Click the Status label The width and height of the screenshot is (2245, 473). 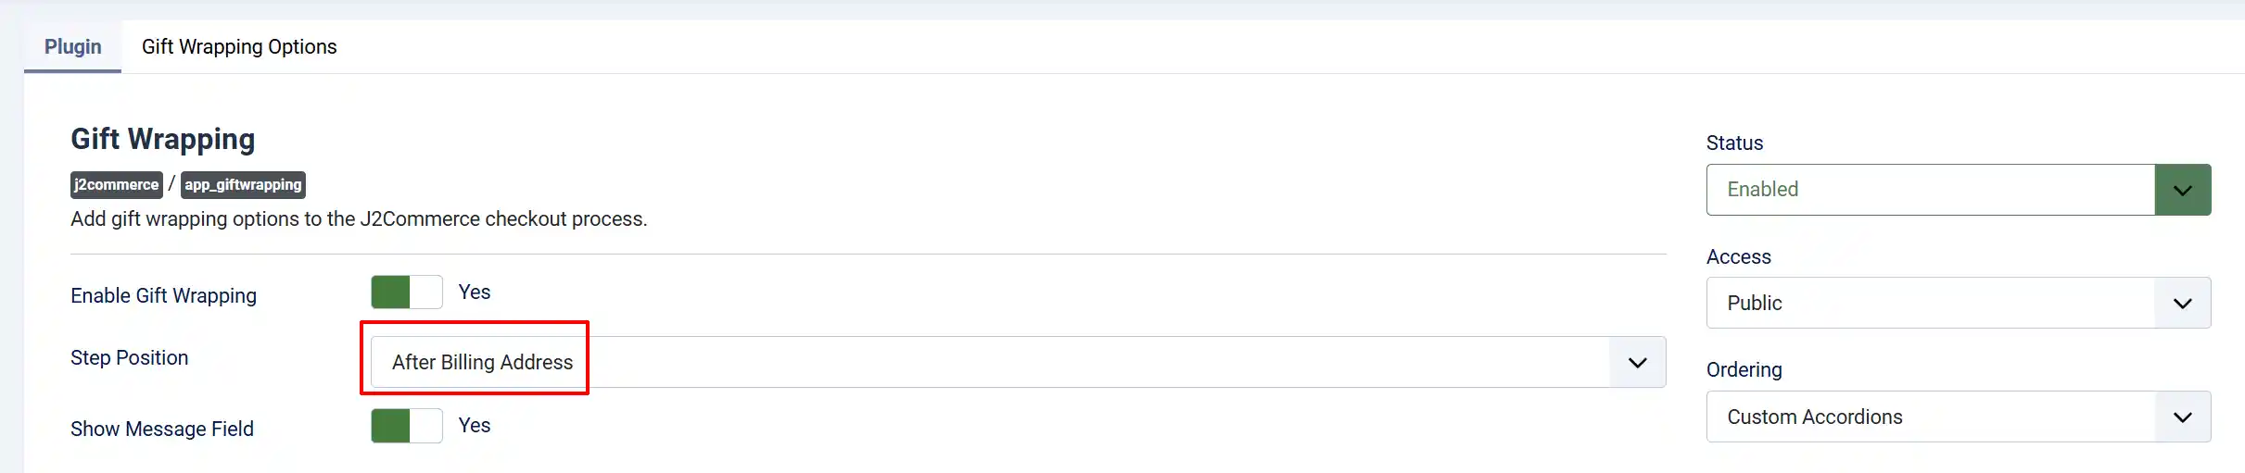coord(1734,143)
